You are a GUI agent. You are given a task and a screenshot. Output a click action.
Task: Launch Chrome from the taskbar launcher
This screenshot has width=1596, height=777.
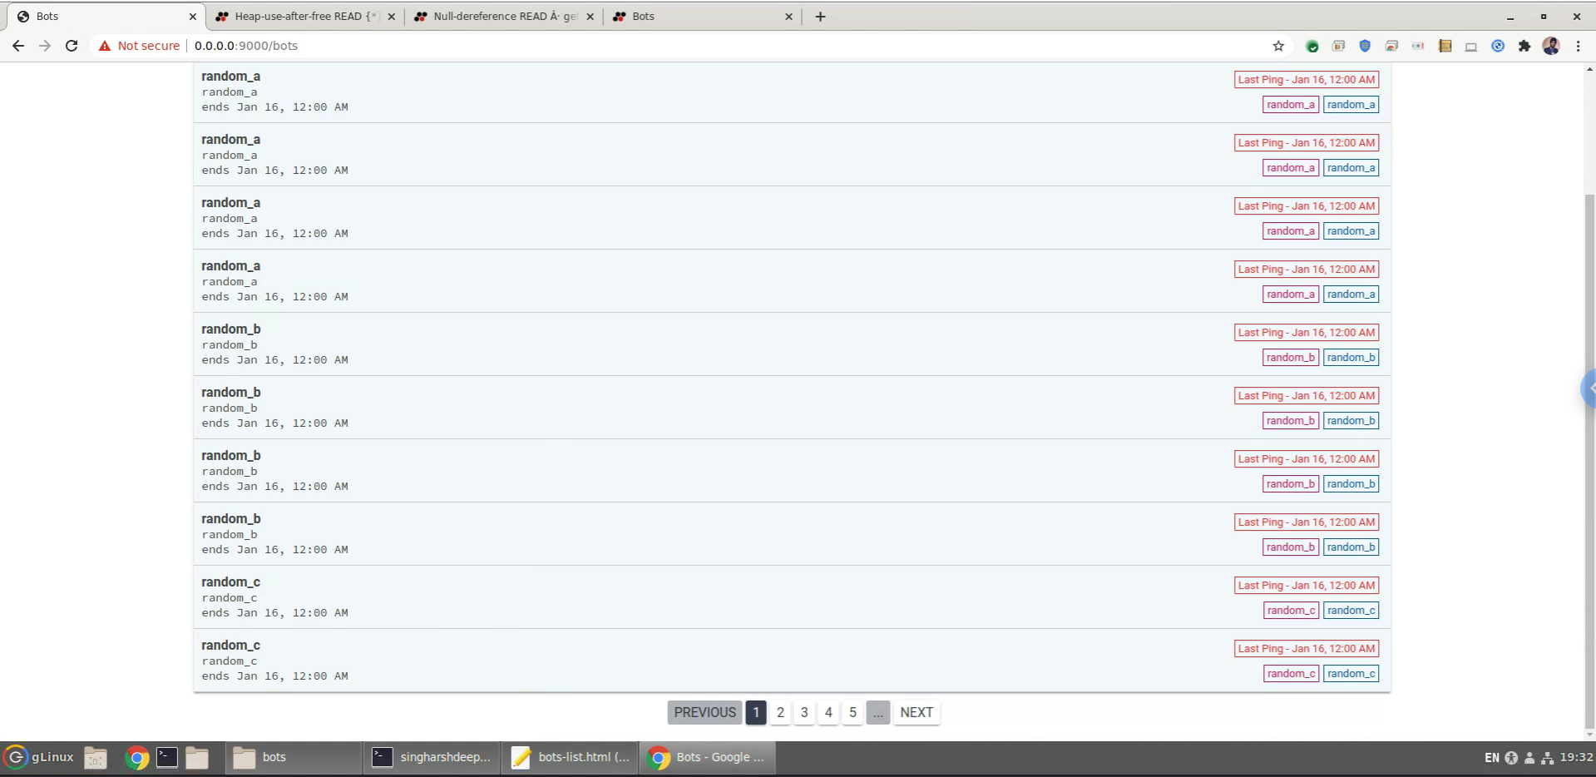click(137, 757)
